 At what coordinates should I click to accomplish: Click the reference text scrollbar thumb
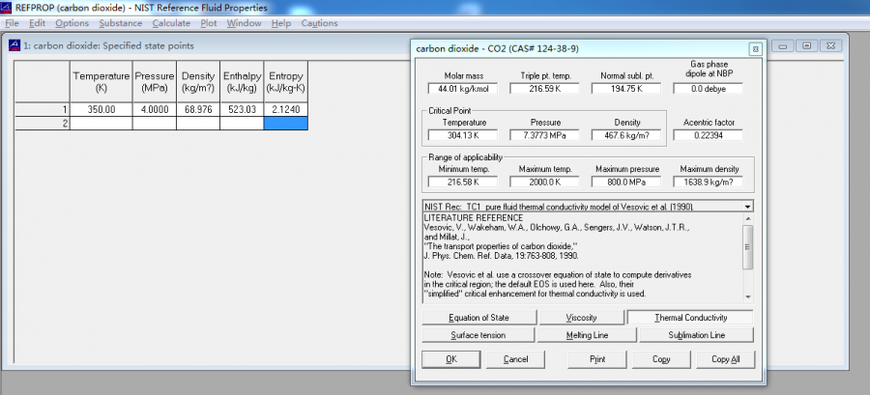pyautogui.click(x=748, y=247)
